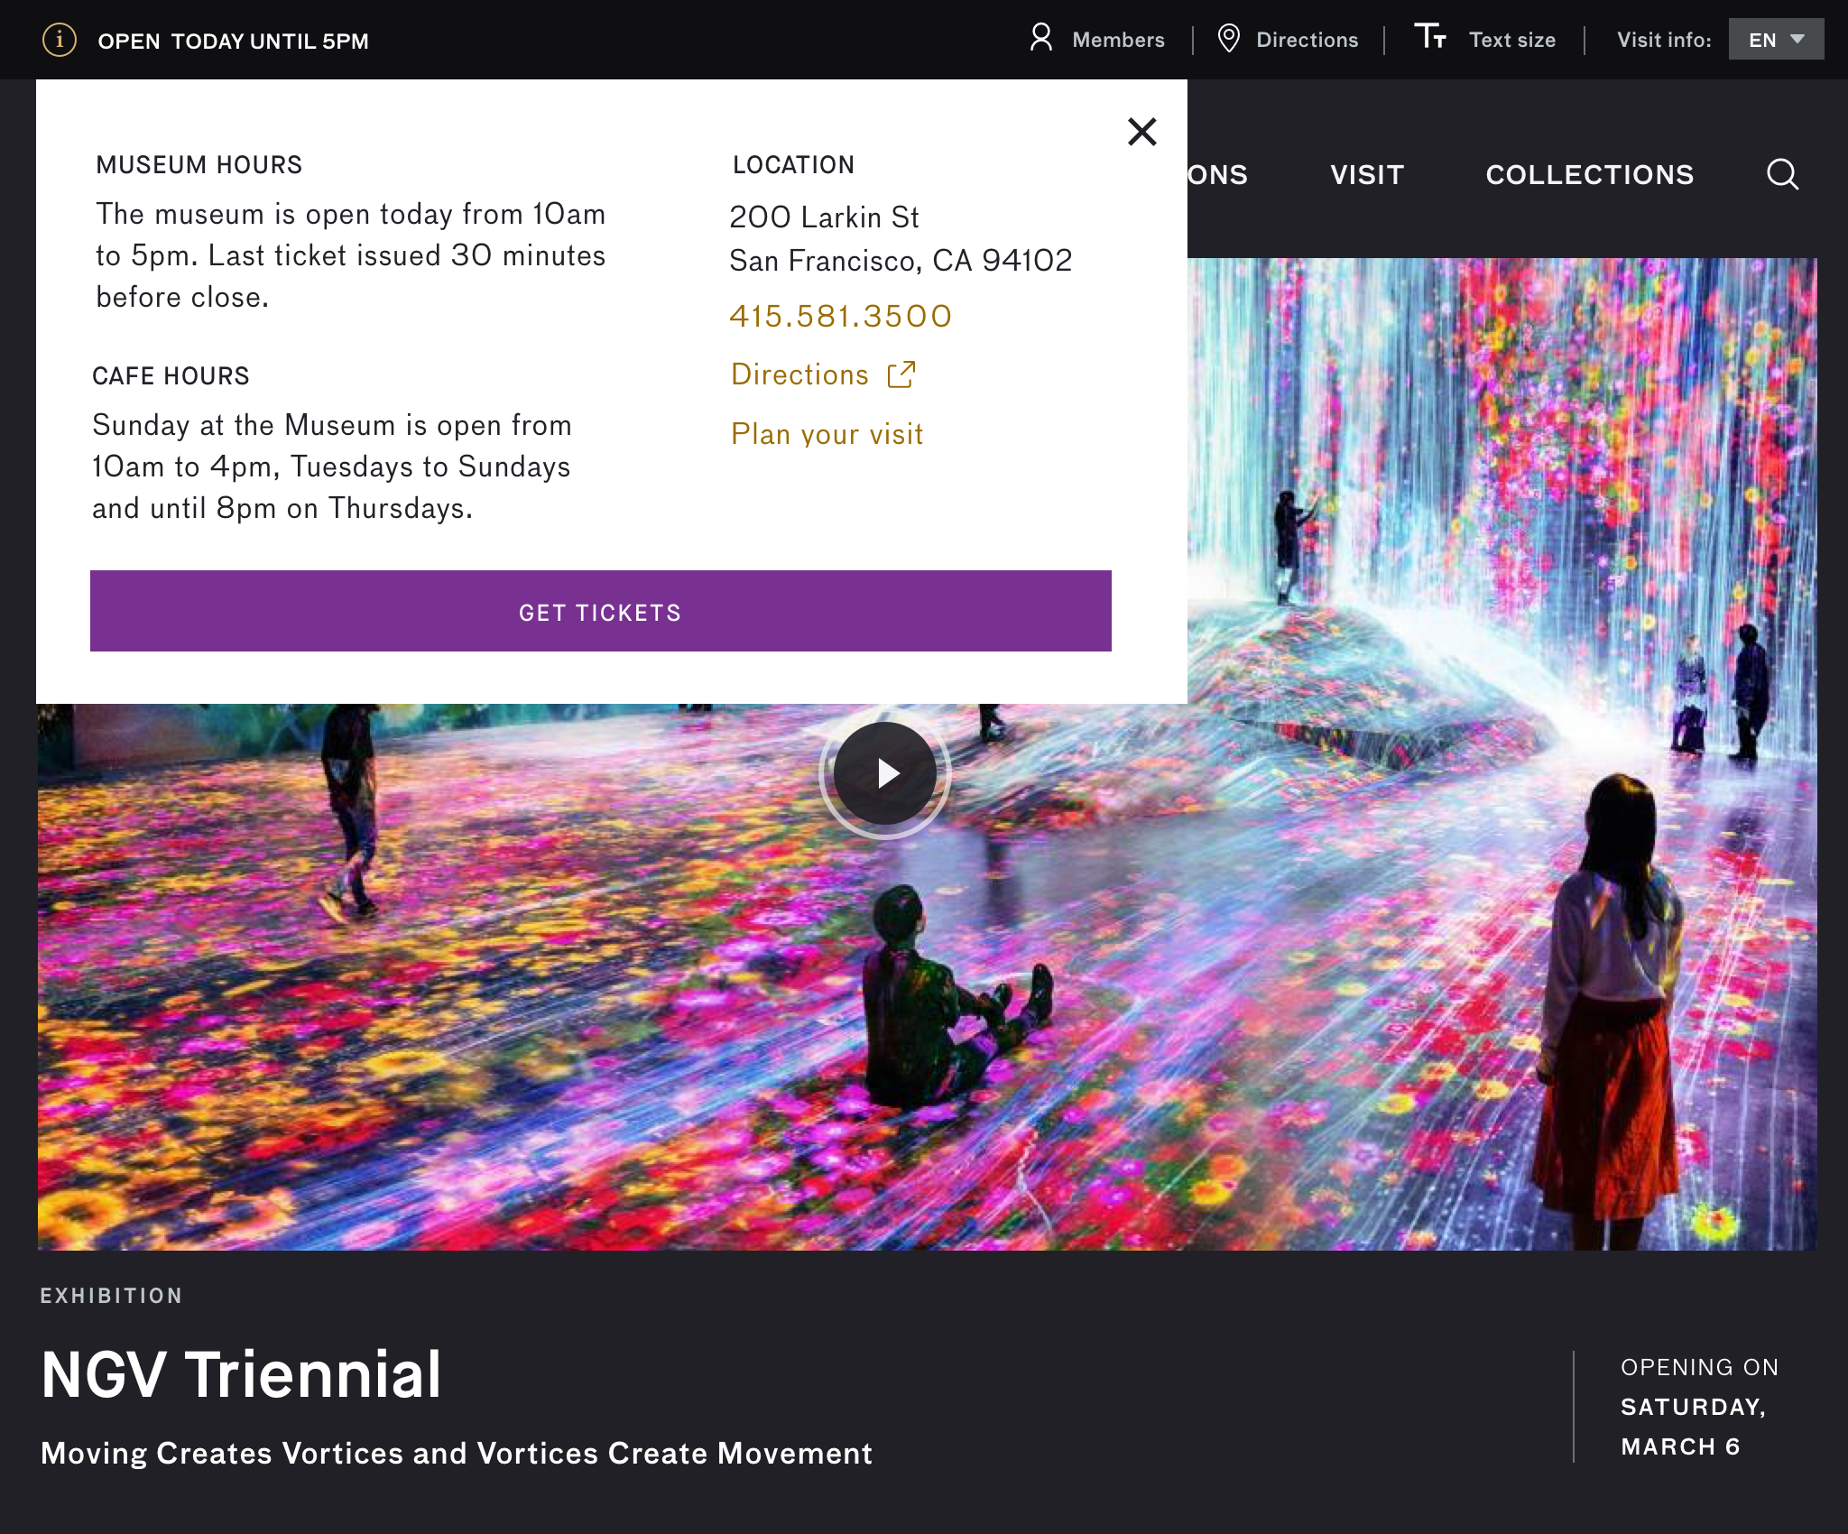
Task: Follow the Directions link in Location
Action: click(799, 374)
